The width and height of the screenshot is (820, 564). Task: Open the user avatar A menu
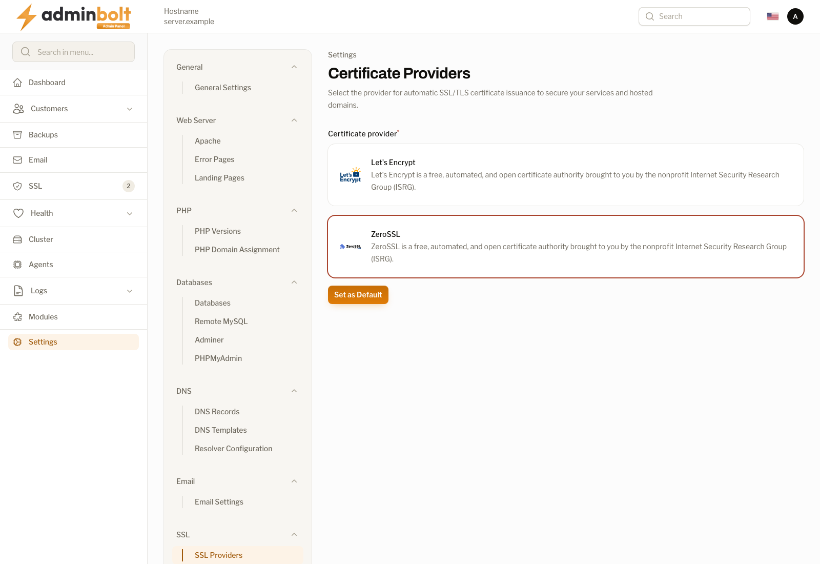pyautogui.click(x=795, y=16)
